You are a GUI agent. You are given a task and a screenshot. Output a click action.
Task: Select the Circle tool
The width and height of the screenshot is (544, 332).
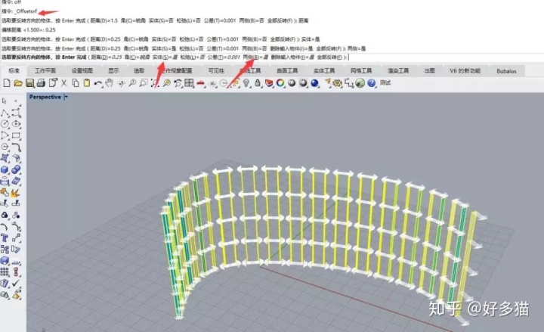coord(5,124)
